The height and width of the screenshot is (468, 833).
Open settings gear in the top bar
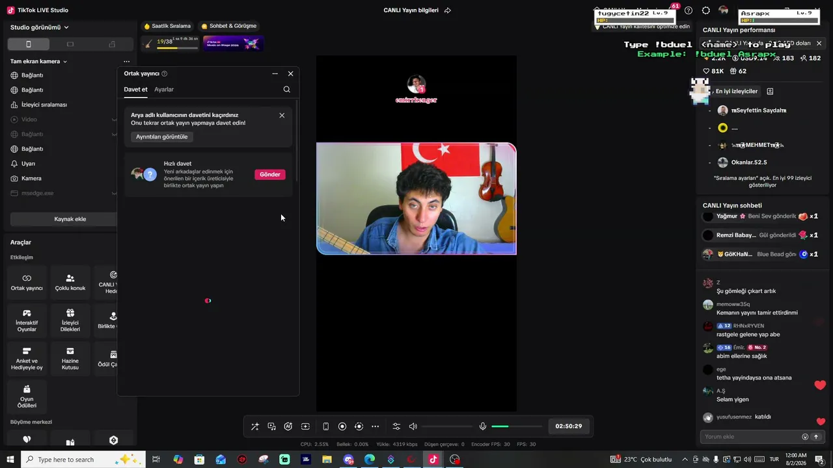tap(706, 10)
